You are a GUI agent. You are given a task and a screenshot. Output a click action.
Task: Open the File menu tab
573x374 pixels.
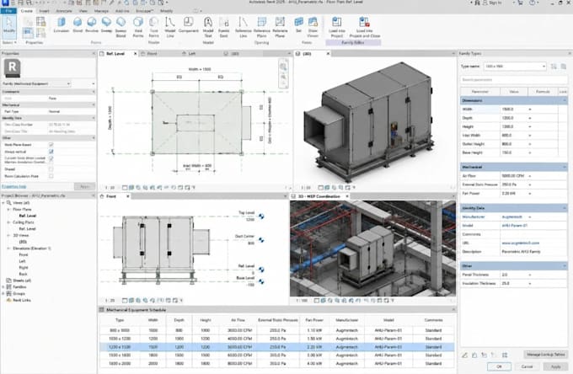[8, 11]
